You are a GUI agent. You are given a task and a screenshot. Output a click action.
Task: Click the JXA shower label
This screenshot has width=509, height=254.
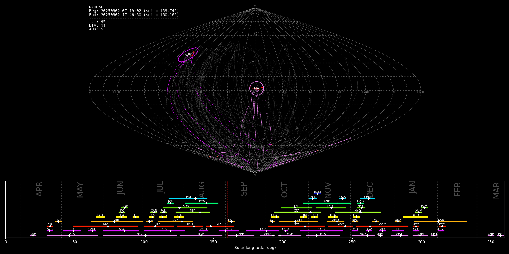[x=170, y=202]
